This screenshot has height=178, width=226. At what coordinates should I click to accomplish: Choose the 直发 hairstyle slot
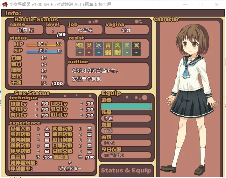[126, 130]
